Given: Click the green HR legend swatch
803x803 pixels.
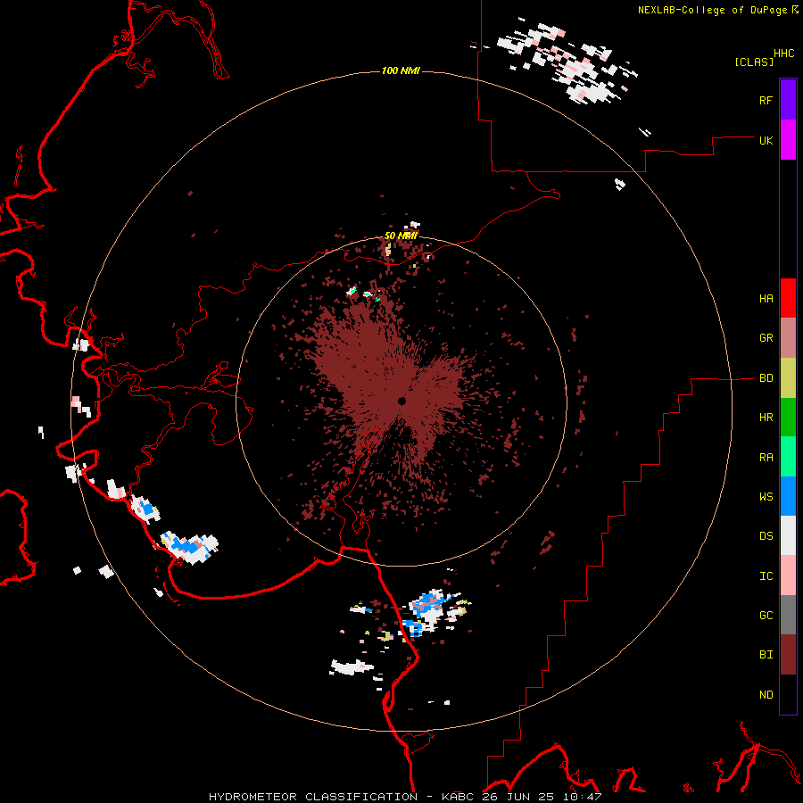Looking at the screenshot, I should (788, 418).
